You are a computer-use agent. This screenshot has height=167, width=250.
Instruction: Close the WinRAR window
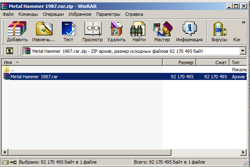pos(244,6)
